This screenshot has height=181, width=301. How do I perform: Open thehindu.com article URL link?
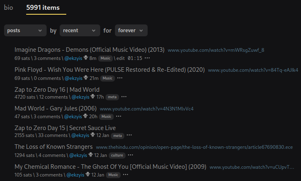(x=194, y=147)
